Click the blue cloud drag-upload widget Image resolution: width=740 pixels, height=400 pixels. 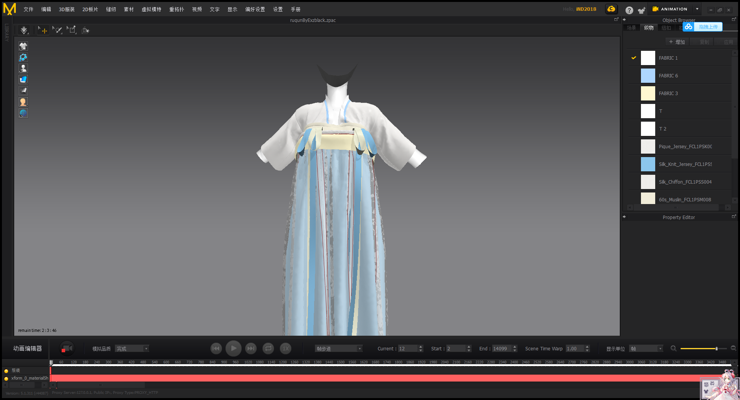[x=702, y=27]
